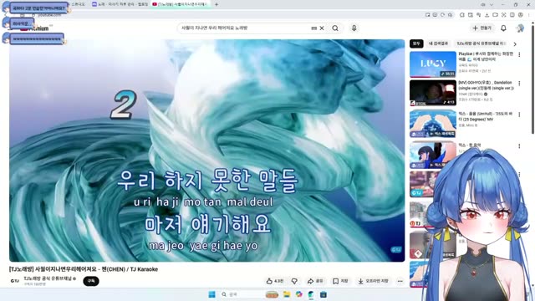The width and height of the screenshot is (535, 301).
Task: Select the TJ노래방 공식 유튜브채널 filter chip
Action: [481, 43]
